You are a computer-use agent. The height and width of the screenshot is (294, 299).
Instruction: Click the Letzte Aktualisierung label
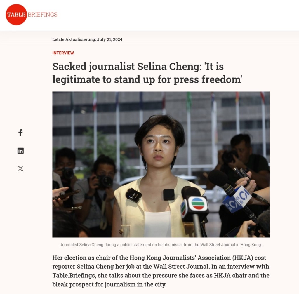pos(74,39)
